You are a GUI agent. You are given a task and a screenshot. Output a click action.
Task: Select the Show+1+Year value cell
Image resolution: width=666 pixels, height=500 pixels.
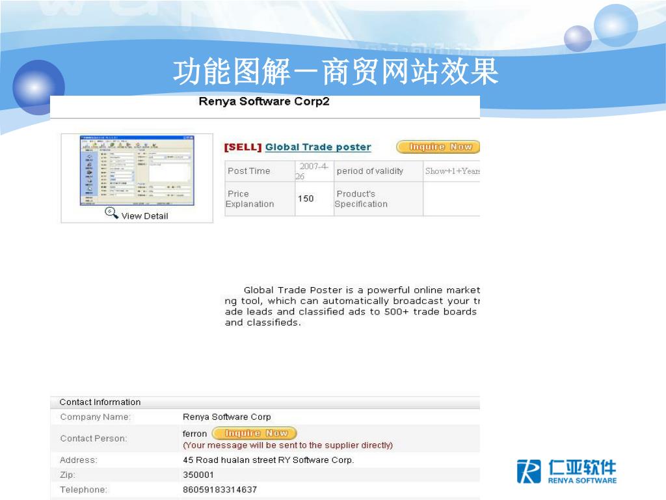click(x=452, y=171)
